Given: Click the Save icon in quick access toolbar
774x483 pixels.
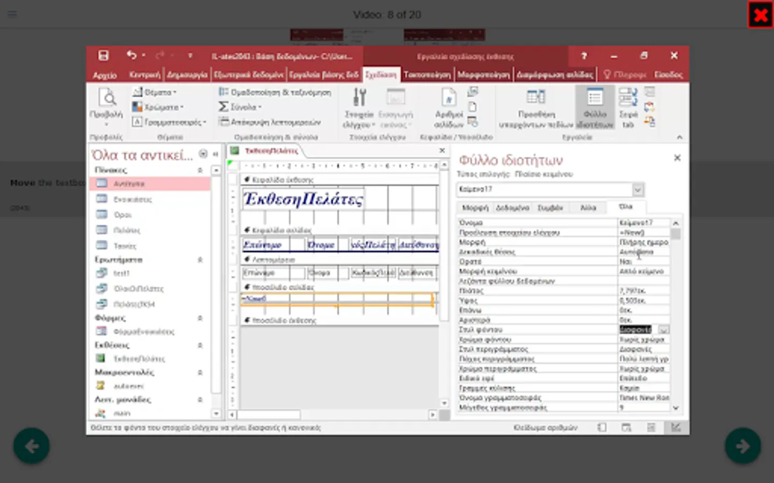Looking at the screenshot, I should click(103, 55).
